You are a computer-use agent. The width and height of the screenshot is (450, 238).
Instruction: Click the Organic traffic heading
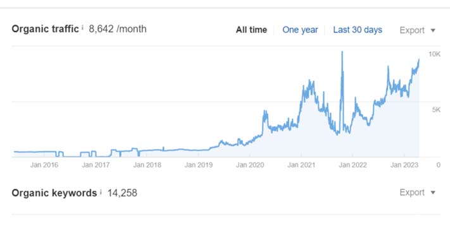coord(45,29)
